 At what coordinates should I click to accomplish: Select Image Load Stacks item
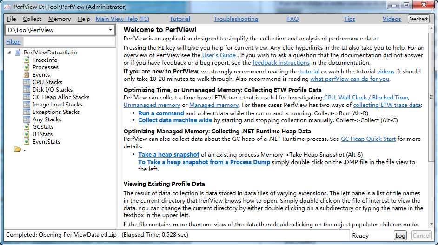click(x=57, y=105)
